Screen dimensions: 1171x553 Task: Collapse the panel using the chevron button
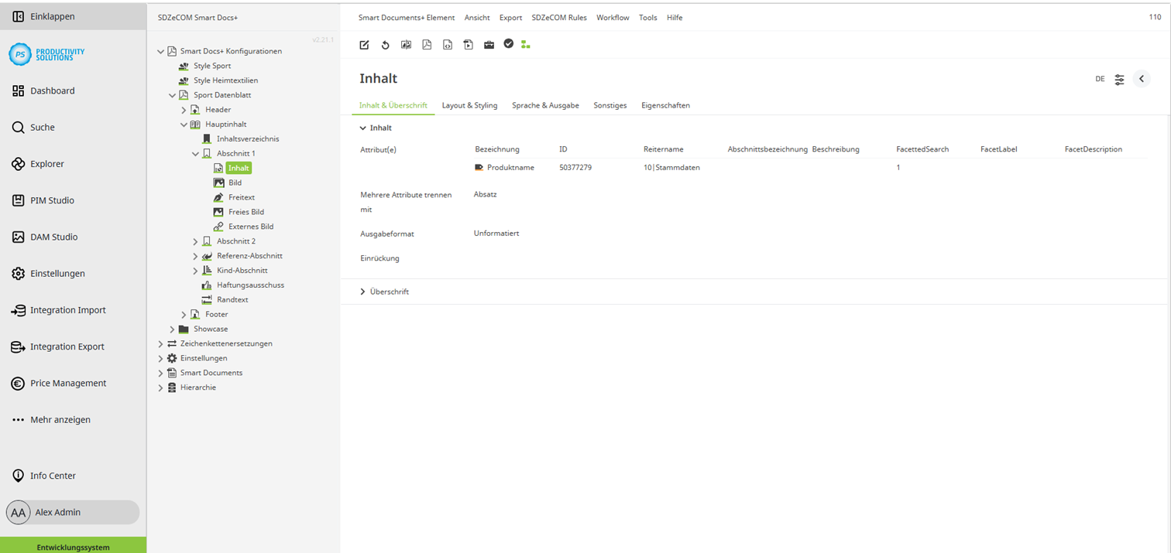point(1141,78)
